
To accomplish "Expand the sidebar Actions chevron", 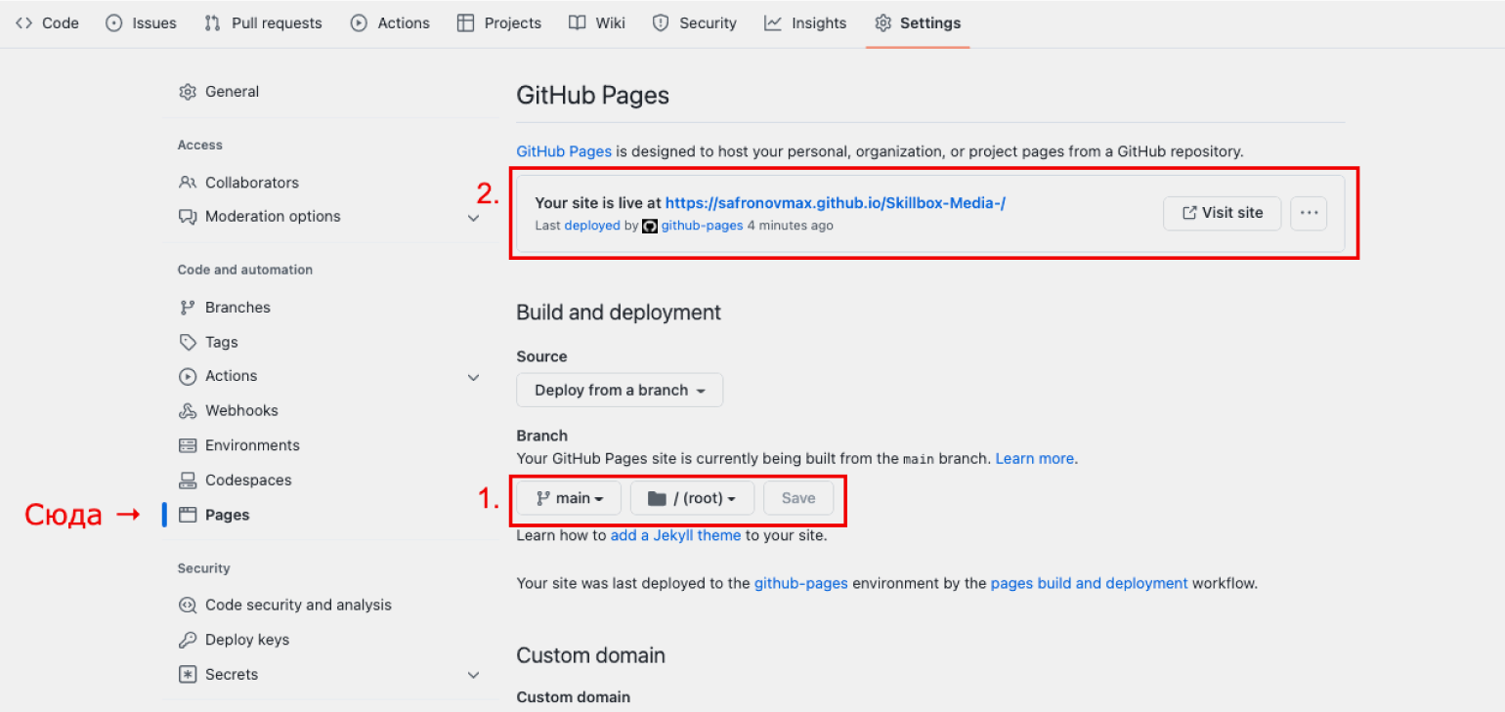I will point(473,377).
